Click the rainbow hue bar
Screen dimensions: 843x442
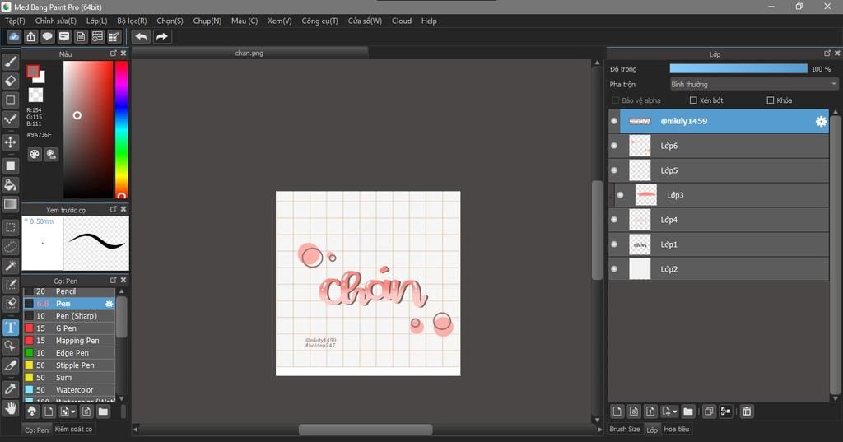(122, 129)
